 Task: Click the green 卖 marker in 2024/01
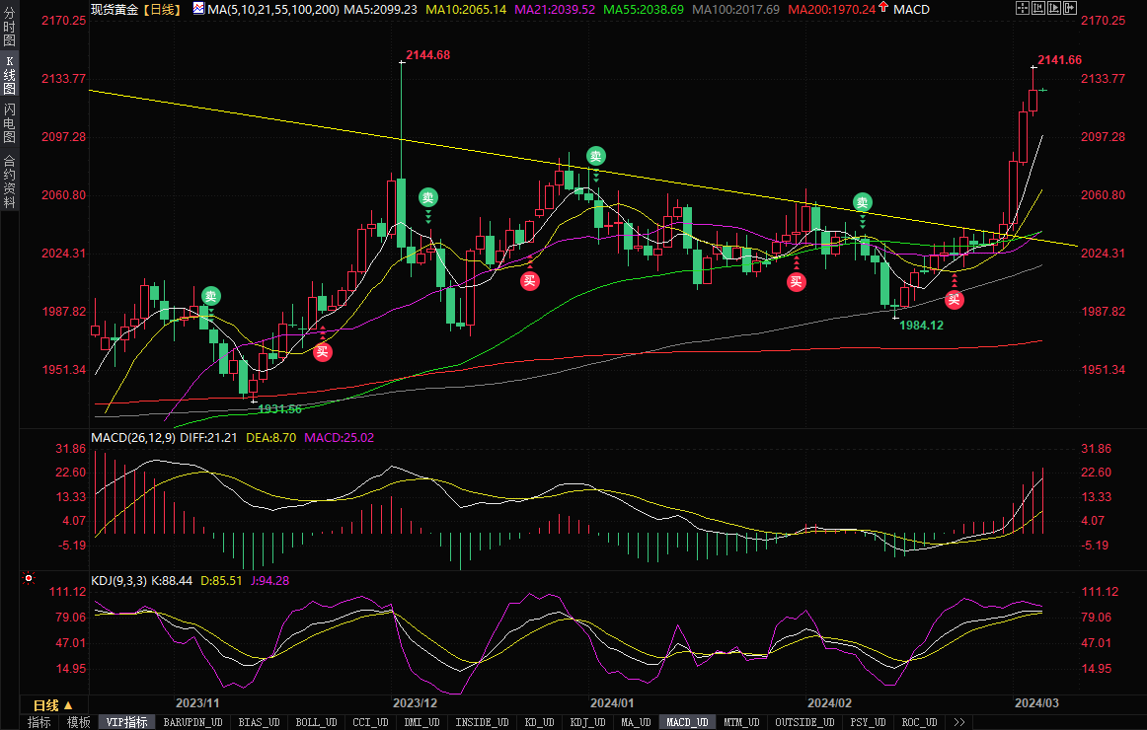(596, 156)
